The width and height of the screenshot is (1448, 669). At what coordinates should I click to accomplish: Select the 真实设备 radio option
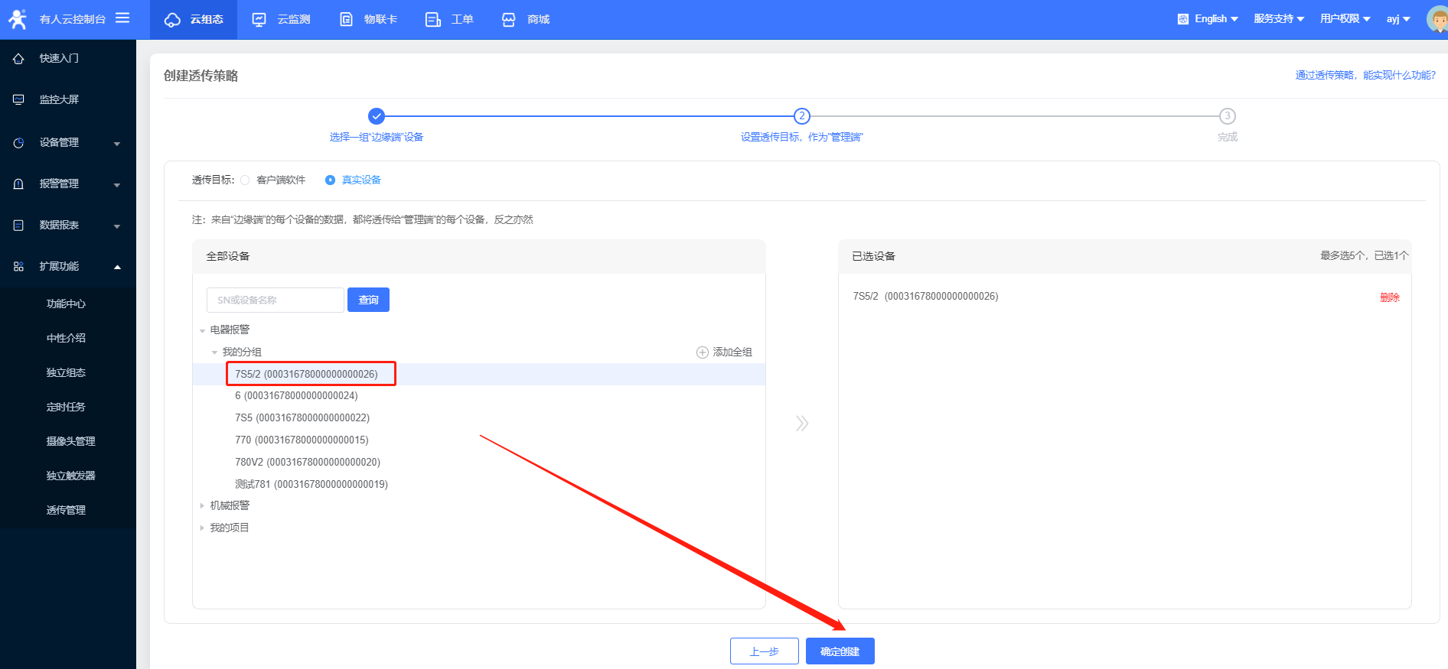click(x=330, y=180)
